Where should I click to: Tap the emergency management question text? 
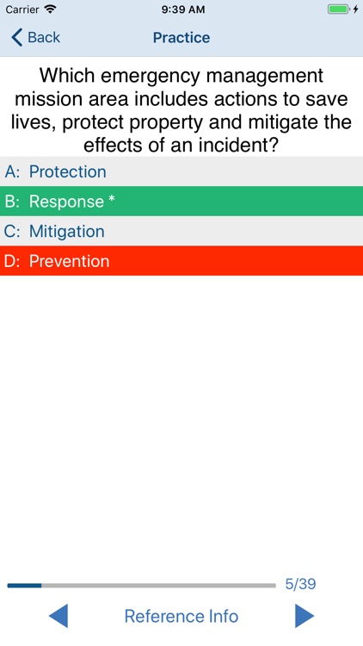point(181,110)
